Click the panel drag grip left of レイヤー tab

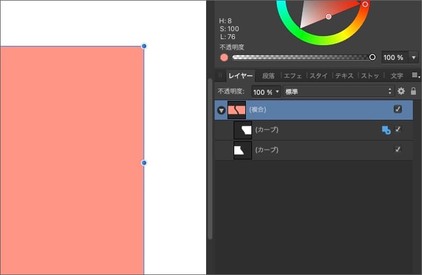(x=220, y=76)
